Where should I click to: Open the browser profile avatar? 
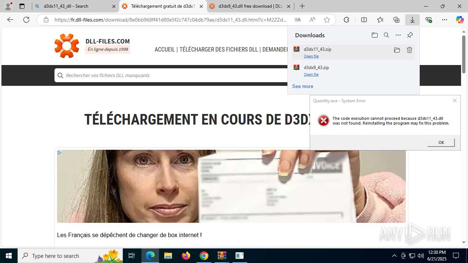coord(8,6)
